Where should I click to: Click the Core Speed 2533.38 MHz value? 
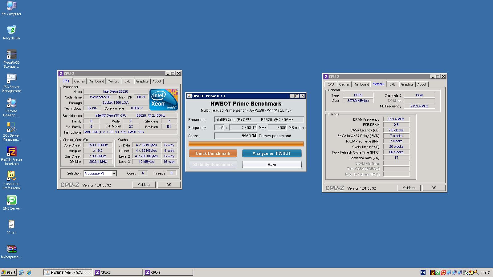coord(98,145)
